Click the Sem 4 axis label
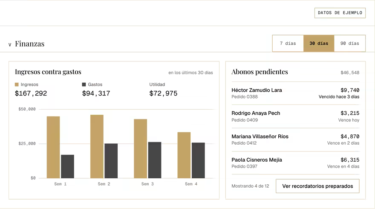Screen dimensions: 375x209 tap(191, 184)
